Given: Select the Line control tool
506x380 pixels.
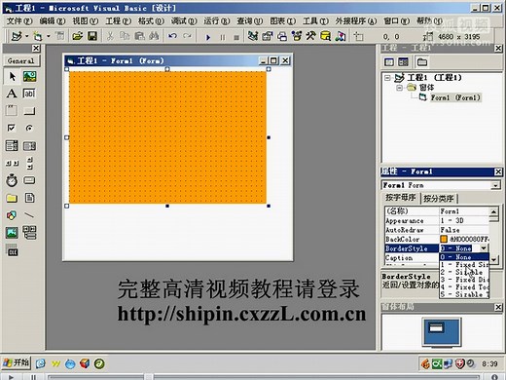Looking at the screenshot, I should (29, 215).
